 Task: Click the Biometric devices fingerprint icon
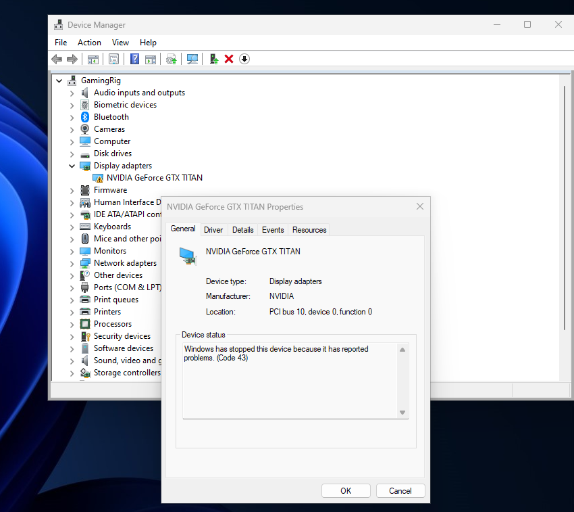(x=85, y=105)
